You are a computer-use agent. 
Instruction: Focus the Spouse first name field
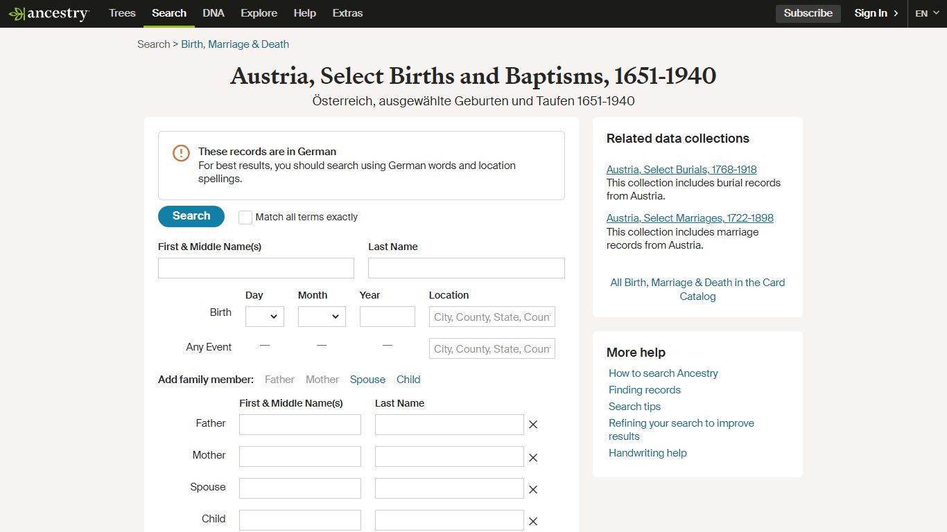coord(300,488)
